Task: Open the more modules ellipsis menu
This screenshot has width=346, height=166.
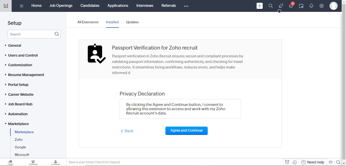Action: [x=186, y=6]
